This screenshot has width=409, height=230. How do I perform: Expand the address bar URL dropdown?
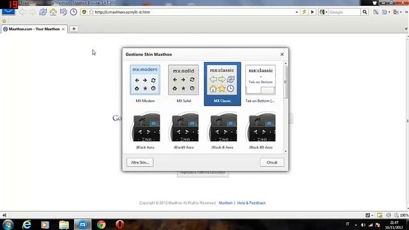pos(297,12)
